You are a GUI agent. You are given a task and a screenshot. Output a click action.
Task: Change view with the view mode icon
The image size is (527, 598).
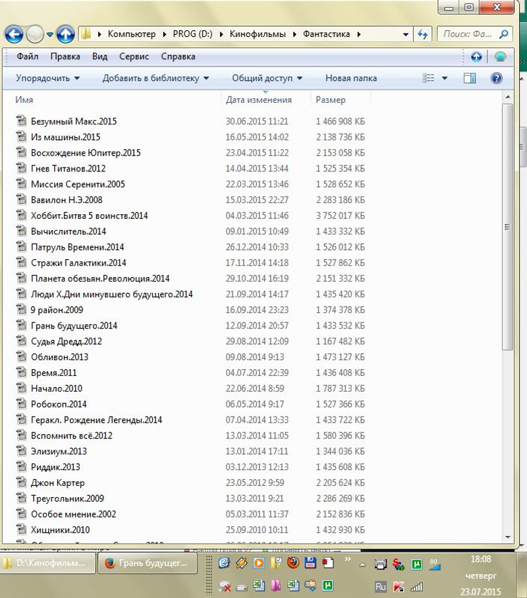click(428, 78)
